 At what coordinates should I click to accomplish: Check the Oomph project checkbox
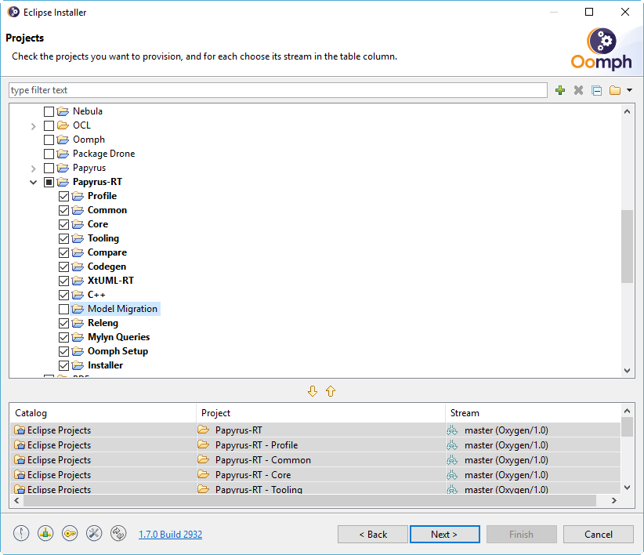pos(49,140)
